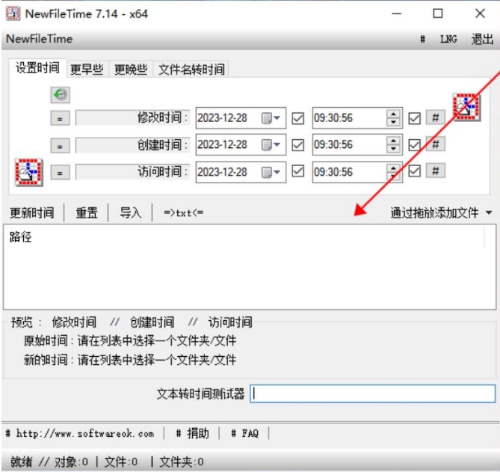Minimize the NewFileTime window
This screenshot has height=472, width=500.
point(397,13)
